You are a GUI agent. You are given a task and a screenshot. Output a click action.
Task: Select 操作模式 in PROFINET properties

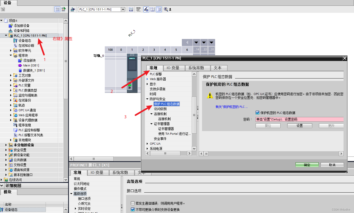(80, 189)
